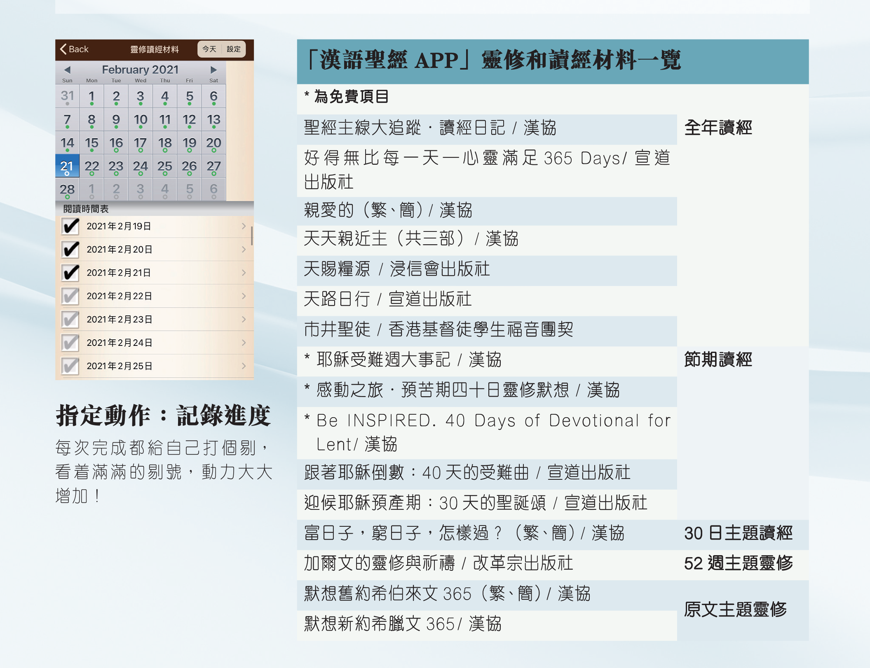This screenshot has width=870, height=668.
Task: Click 耶穌受難週大事記 / 漢協 row
Action: pyautogui.click(x=487, y=361)
